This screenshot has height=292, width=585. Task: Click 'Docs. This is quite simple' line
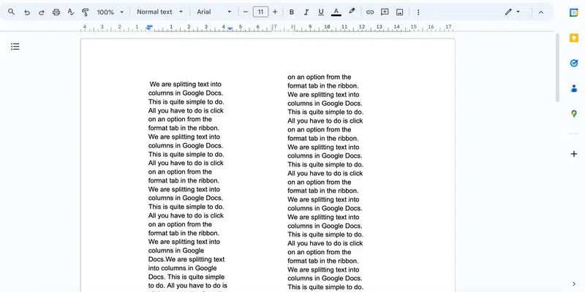tap(186, 277)
